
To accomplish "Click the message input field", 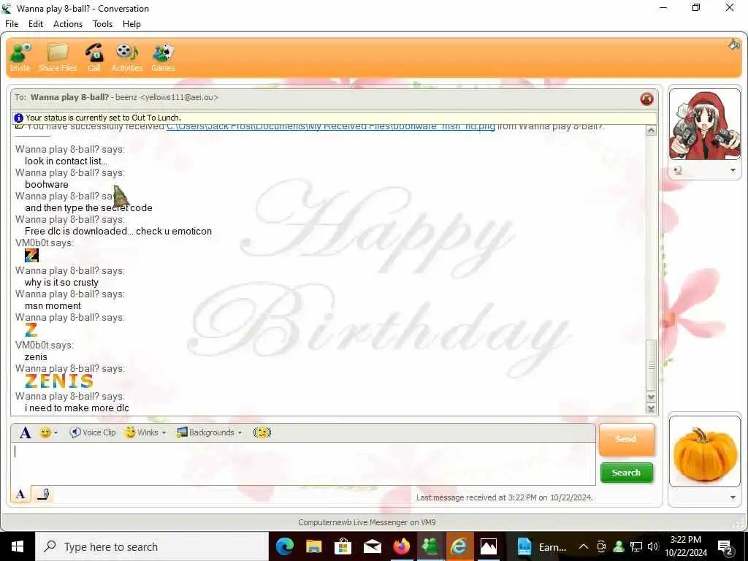I will 303,464.
